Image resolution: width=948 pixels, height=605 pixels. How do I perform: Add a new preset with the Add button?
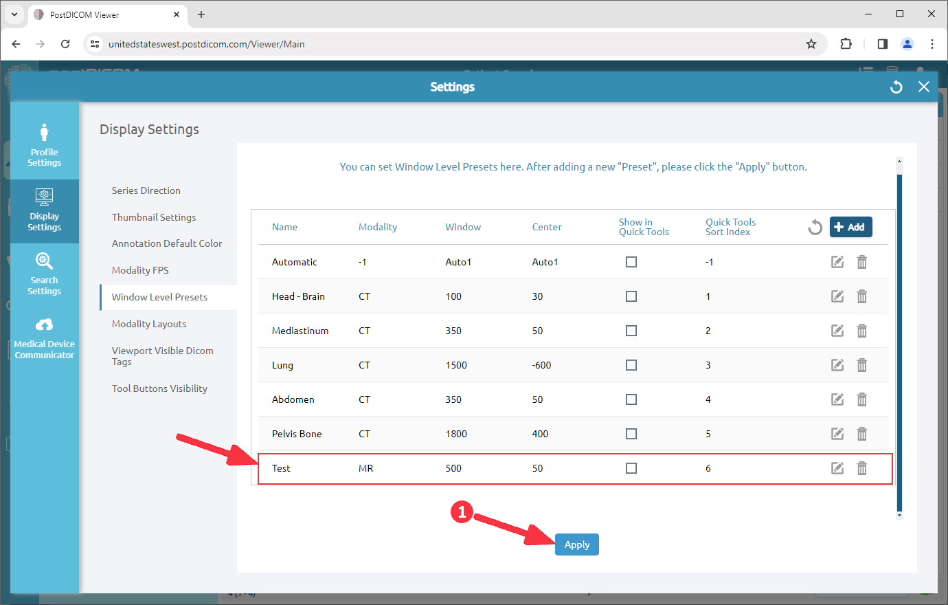coord(850,227)
